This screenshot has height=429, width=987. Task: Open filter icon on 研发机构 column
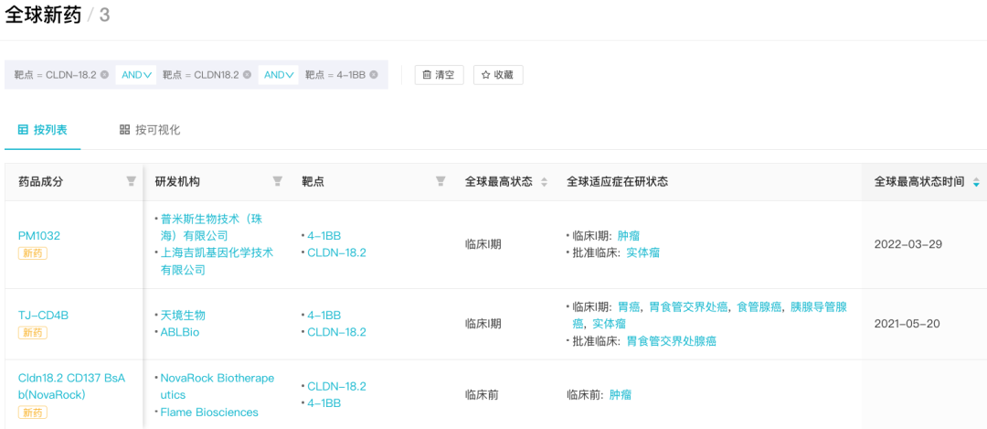[x=277, y=181]
